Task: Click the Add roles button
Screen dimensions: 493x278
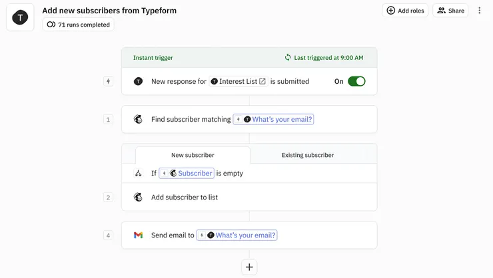Action: (405, 11)
